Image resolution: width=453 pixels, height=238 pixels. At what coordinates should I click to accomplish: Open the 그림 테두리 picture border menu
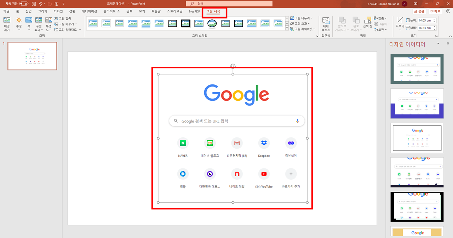(x=301, y=18)
